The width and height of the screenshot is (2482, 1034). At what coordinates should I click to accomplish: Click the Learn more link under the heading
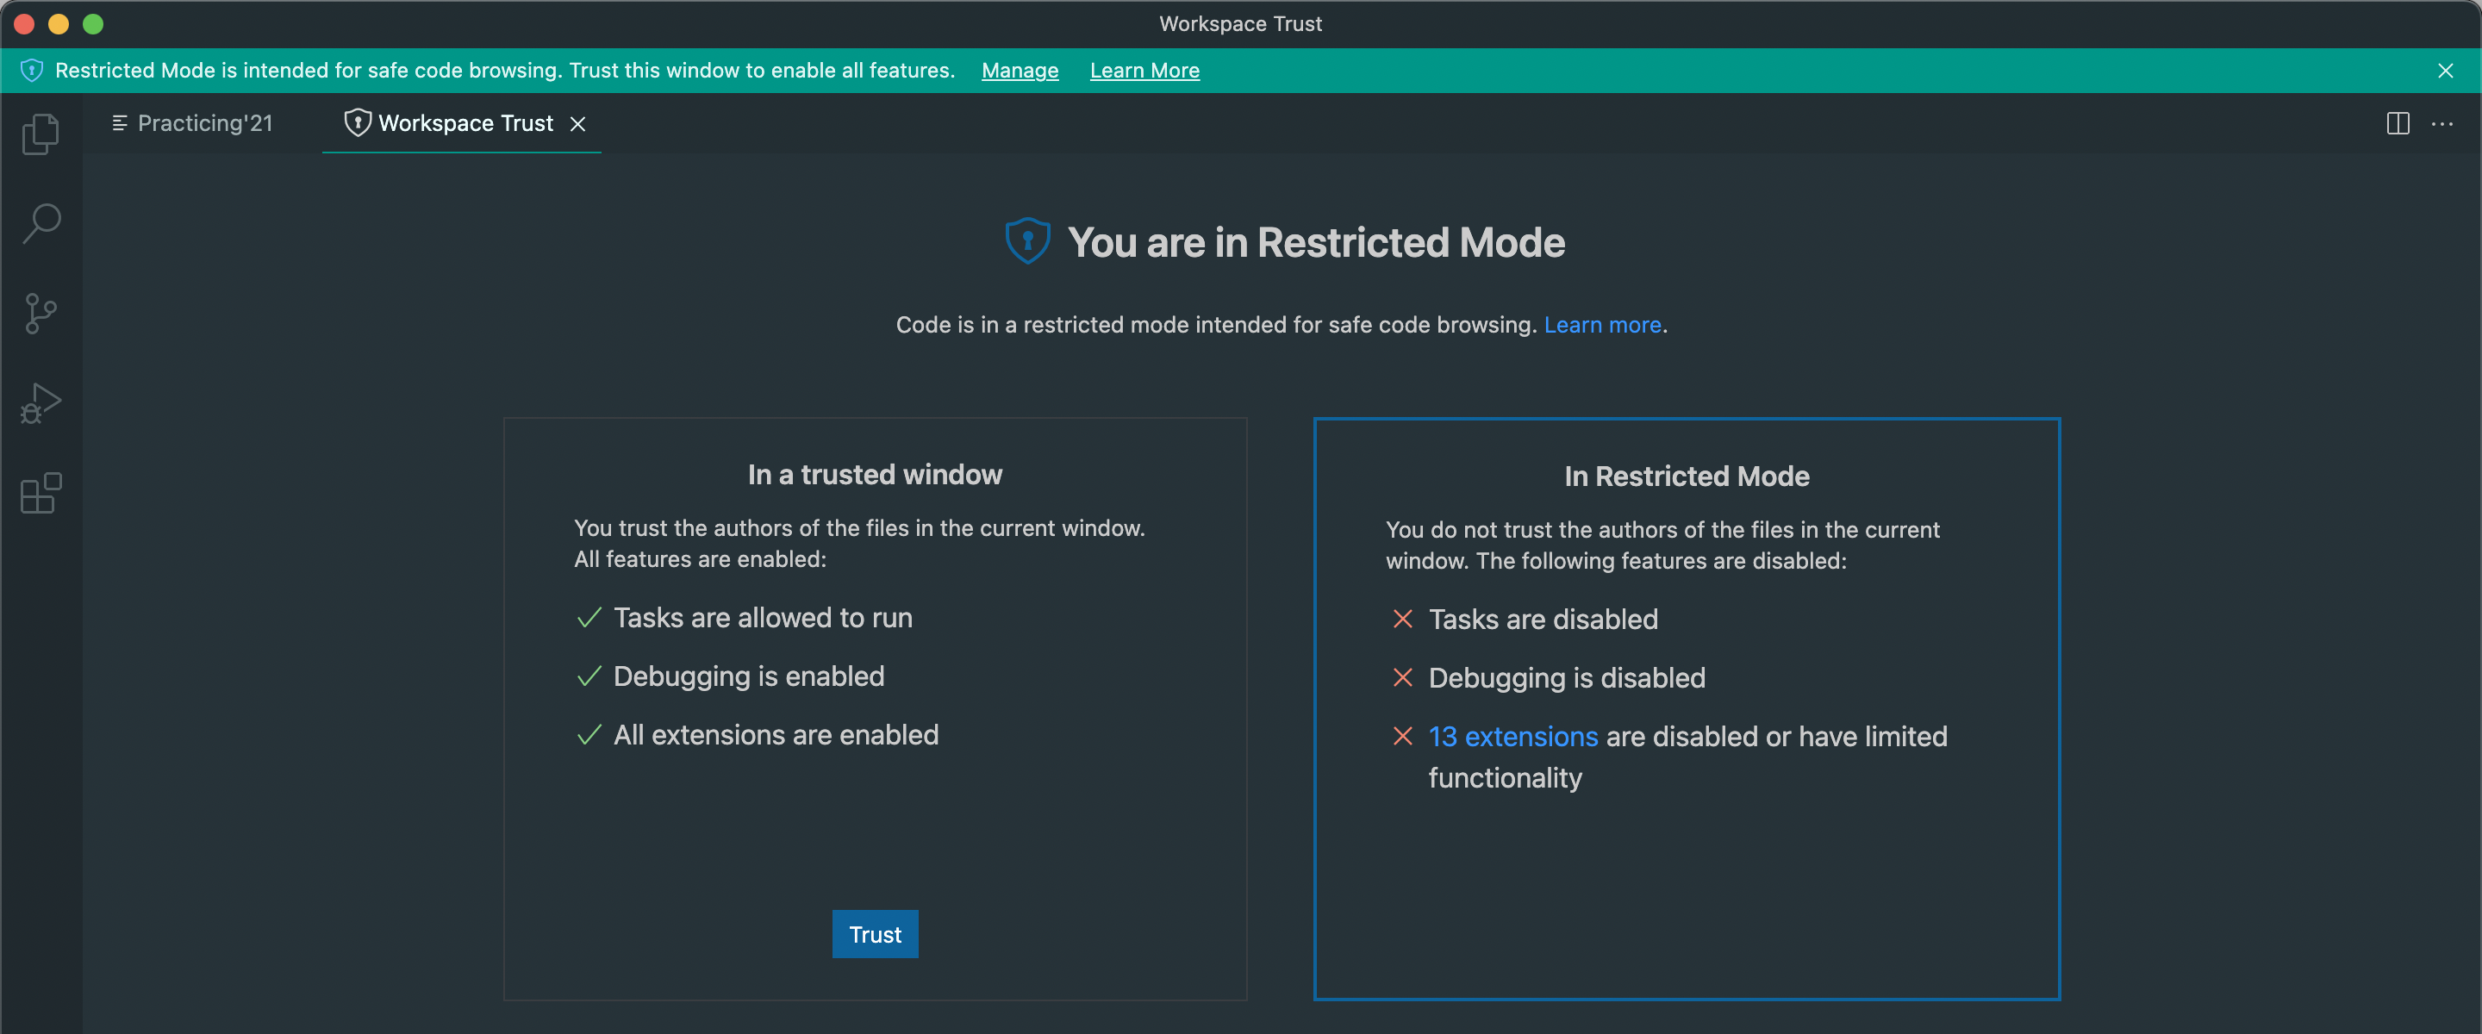point(1602,325)
